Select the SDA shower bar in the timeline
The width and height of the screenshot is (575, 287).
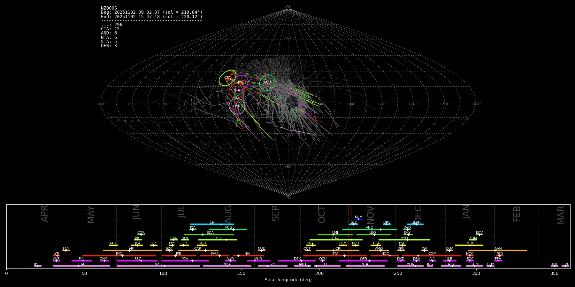click(209, 235)
